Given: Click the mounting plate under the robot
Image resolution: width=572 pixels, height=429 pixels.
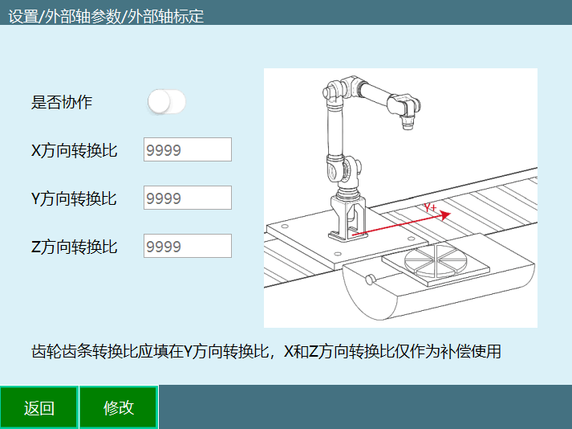Looking at the screenshot, I should coord(347,239).
